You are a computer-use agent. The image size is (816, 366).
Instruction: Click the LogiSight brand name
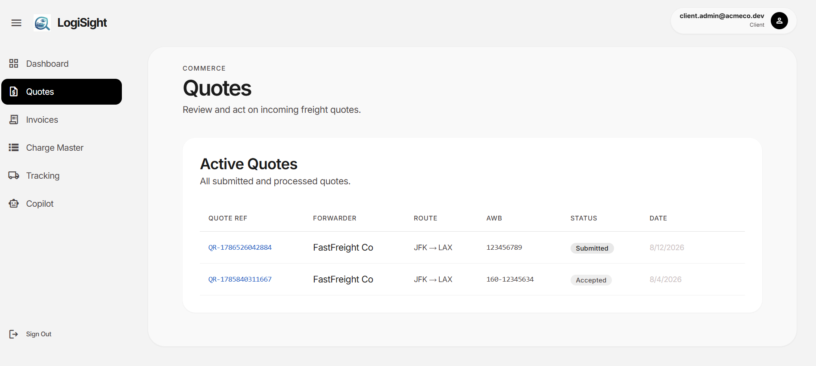82,23
